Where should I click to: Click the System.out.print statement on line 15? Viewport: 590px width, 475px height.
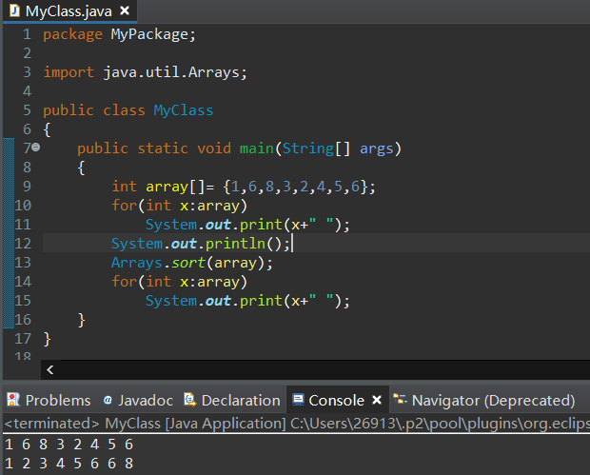(247, 301)
